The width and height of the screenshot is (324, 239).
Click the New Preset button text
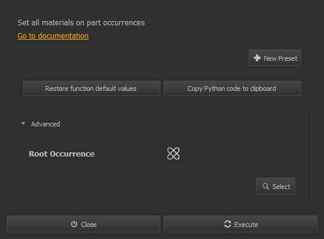[281, 58]
